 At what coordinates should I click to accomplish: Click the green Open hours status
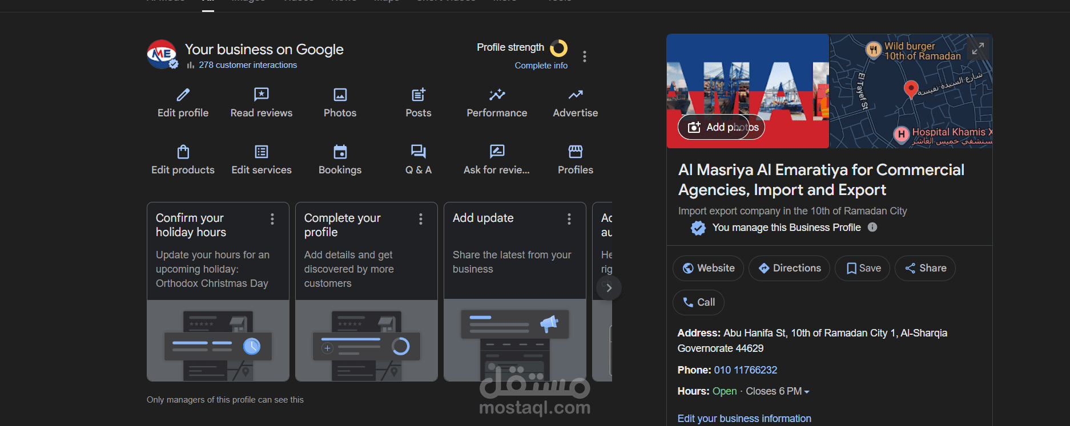click(725, 391)
